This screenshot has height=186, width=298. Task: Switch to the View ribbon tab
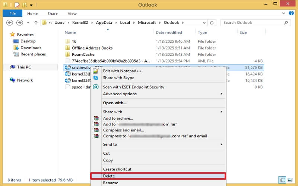(72, 13)
